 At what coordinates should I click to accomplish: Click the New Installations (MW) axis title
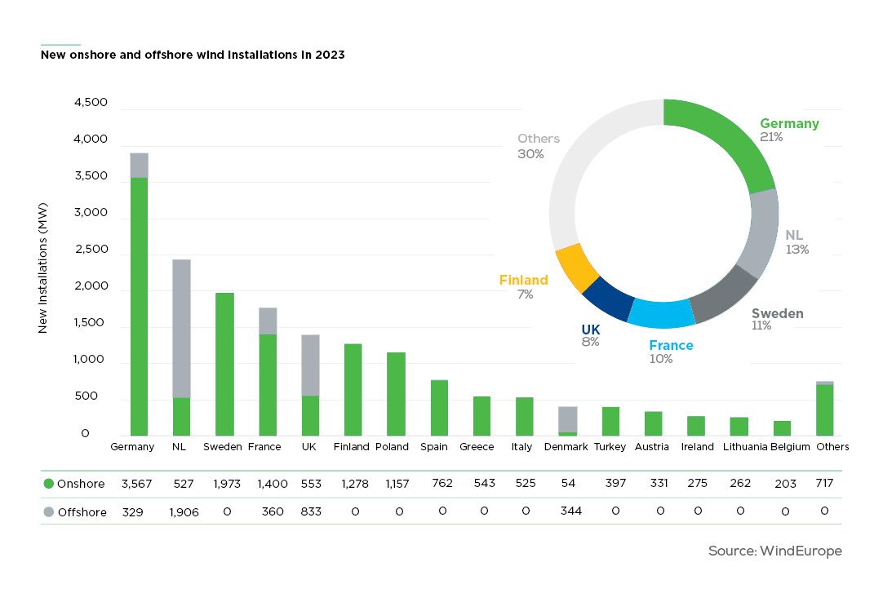42,268
